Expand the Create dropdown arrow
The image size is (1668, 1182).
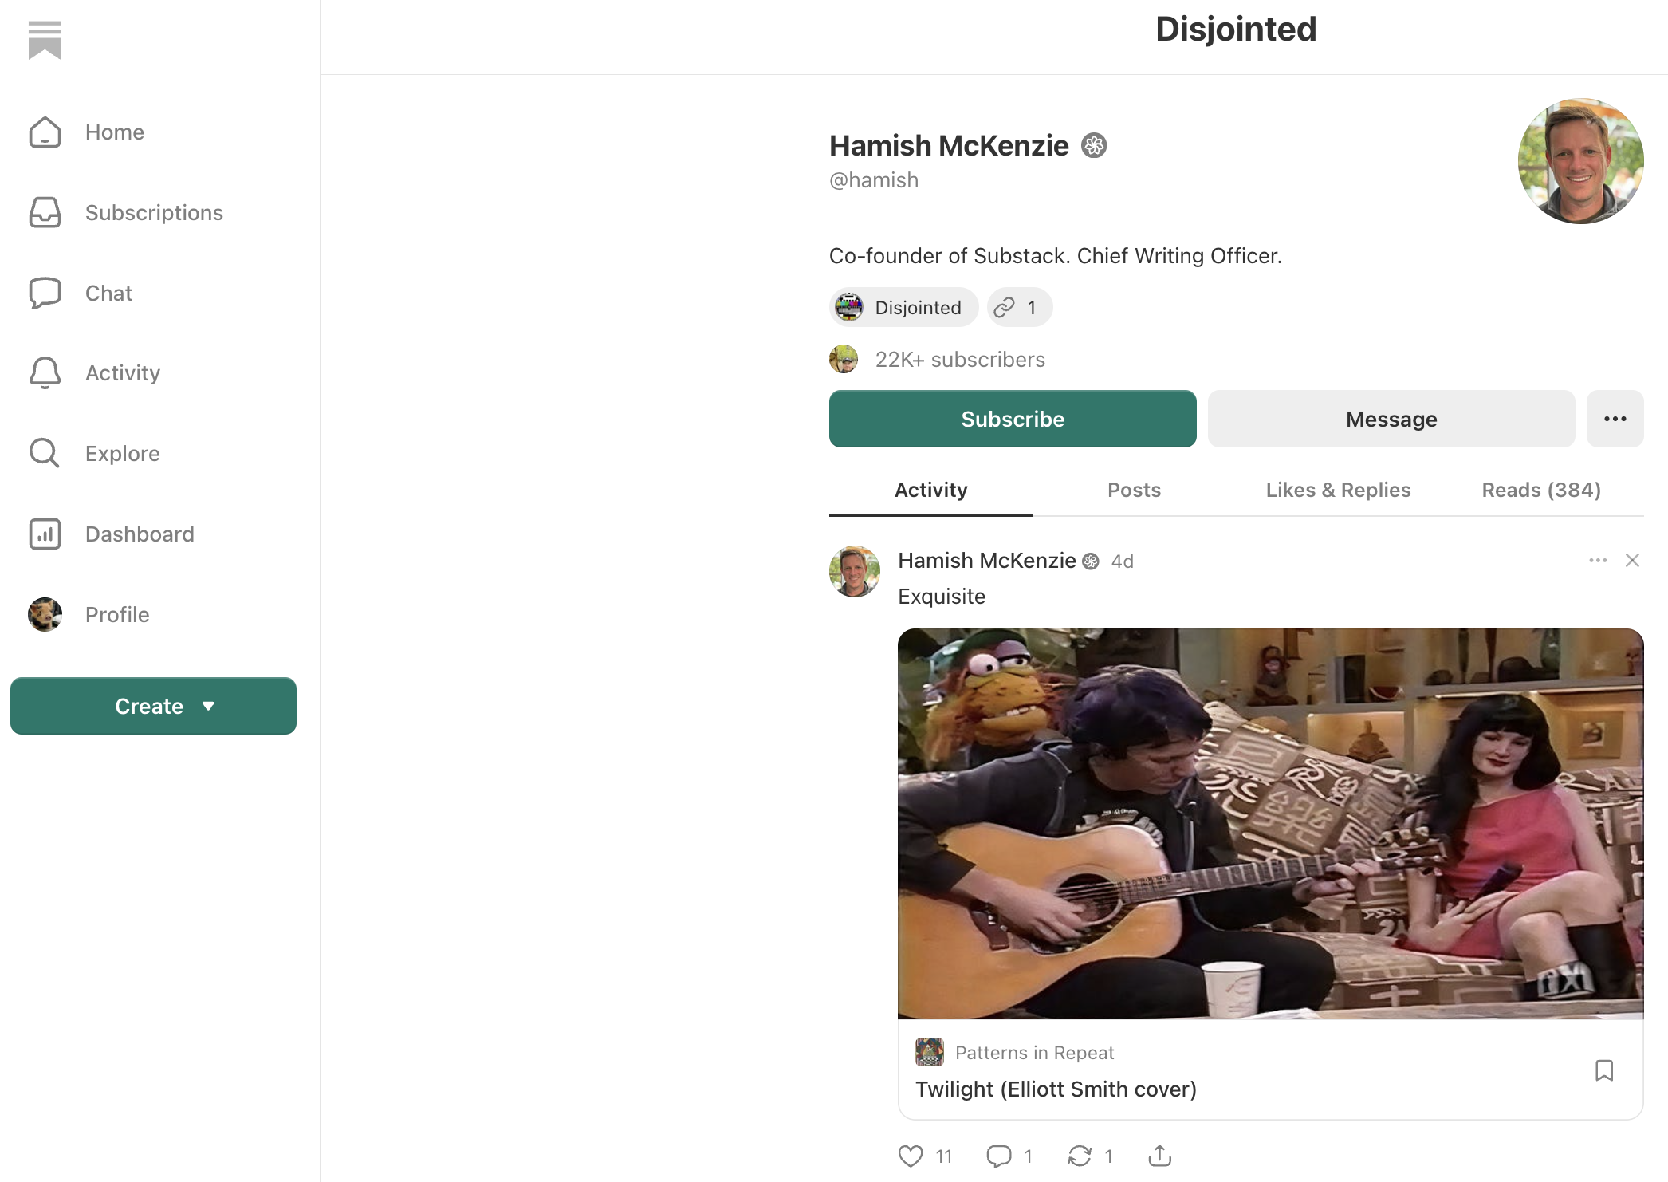click(x=209, y=706)
